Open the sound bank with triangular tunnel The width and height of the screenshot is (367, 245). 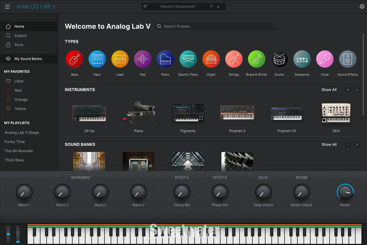coord(188,162)
